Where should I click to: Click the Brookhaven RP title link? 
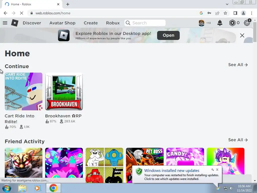coord(63,116)
